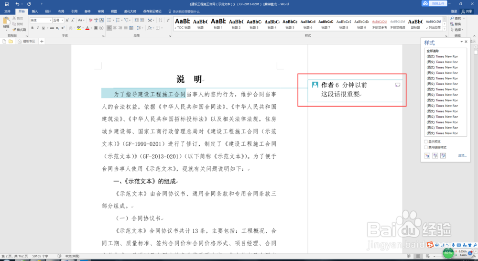Screen dimensions: 478x261
Task: Expand the styles gallery more arrow
Action: (445, 29)
